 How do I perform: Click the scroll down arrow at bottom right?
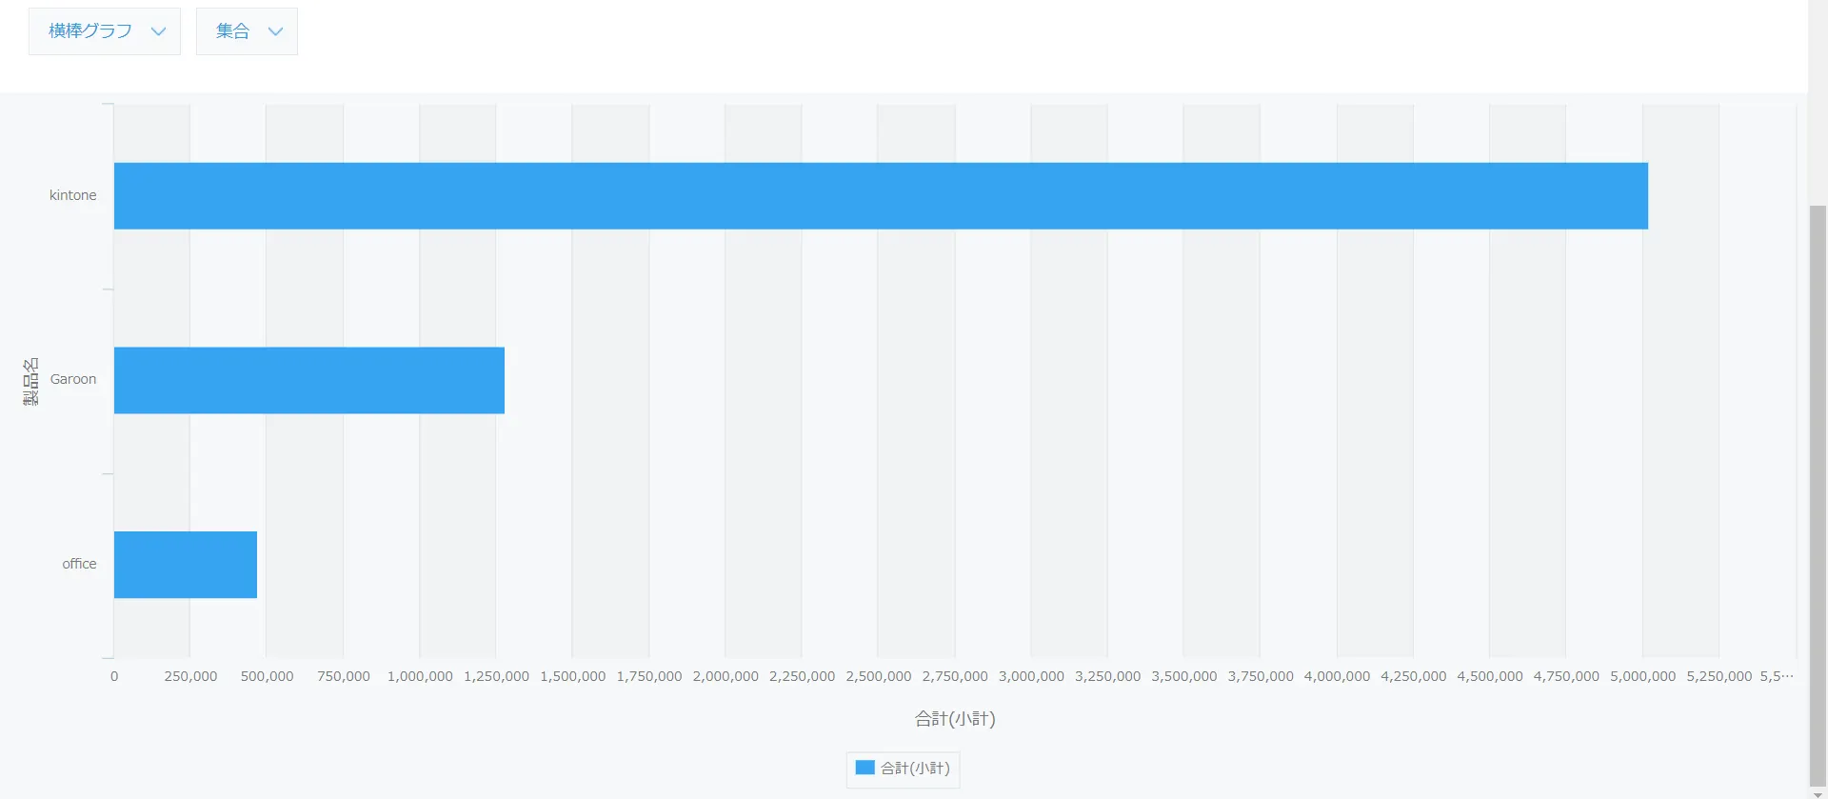click(x=1818, y=793)
